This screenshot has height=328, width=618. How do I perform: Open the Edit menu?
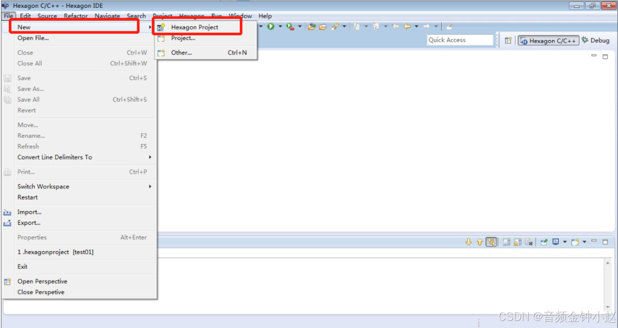[x=25, y=16]
